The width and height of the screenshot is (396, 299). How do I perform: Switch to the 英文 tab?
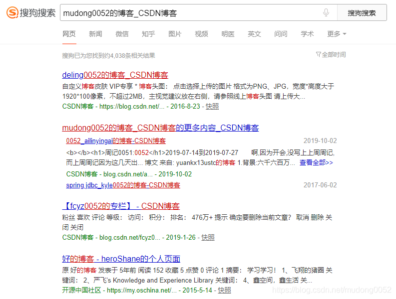click(x=254, y=34)
